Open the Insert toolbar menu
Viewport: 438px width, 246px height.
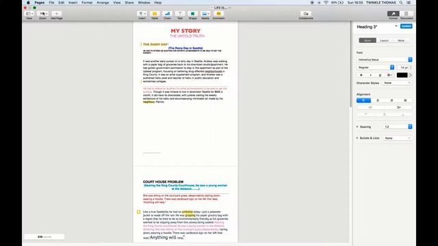pyautogui.click(x=142, y=14)
